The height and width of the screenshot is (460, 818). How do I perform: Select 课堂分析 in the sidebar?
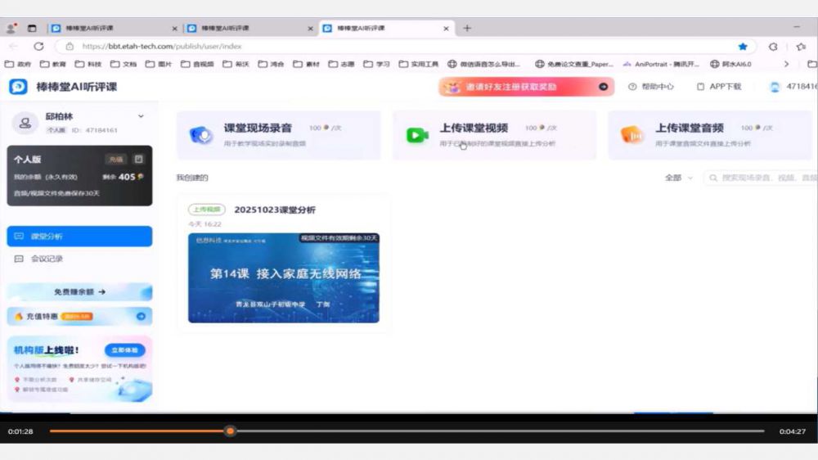point(79,237)
